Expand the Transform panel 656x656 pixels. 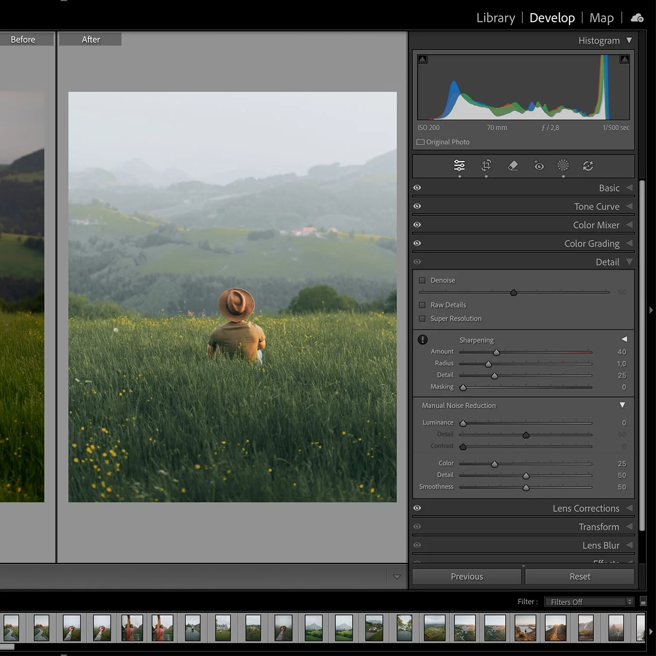pyautogui.click(x=630, y=526)
